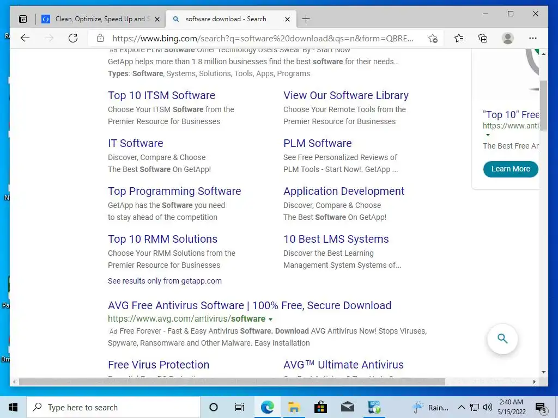
Task: Open the Free Virus Protection link
Action: pyautogui.click(x=159, y=365)
